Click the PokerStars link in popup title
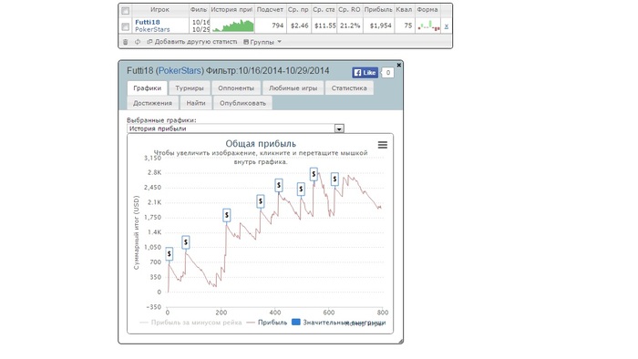Viewport: 638px width, 359px height. point(180,71)
